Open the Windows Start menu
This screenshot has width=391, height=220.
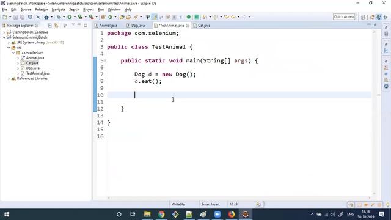pos(7,215)
